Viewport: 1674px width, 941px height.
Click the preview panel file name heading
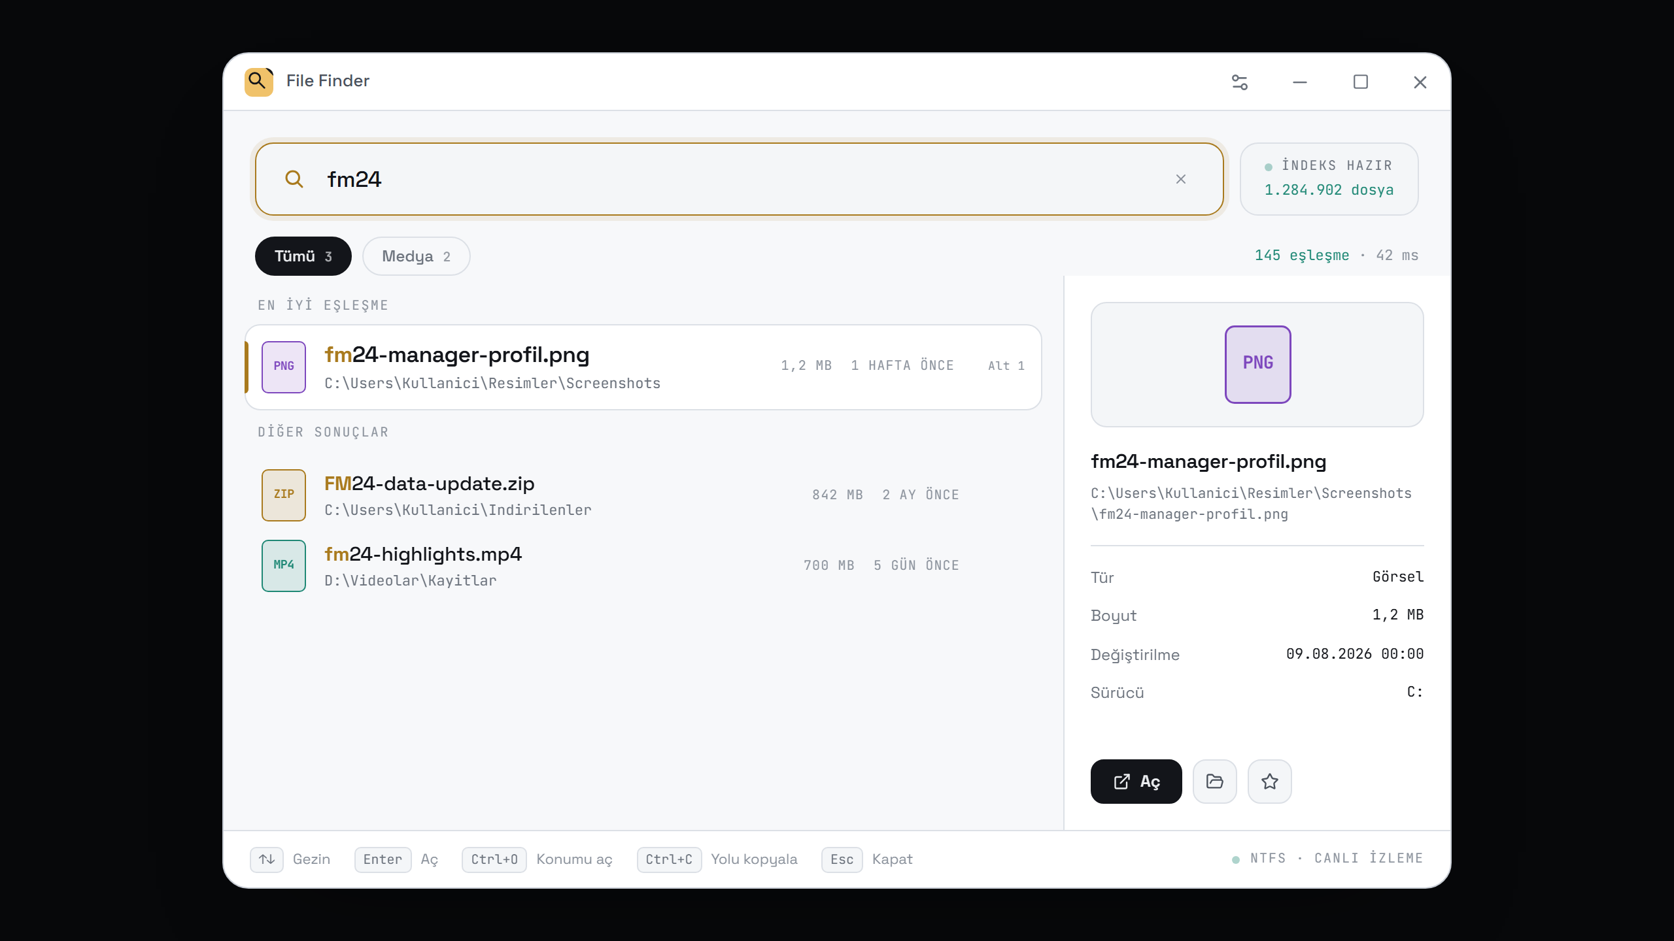(x=1208, y=462)
